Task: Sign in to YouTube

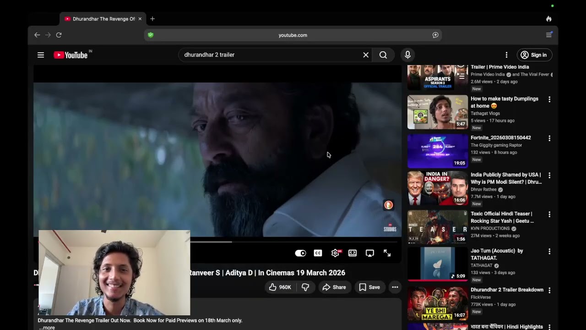Action: pos(535,55)
